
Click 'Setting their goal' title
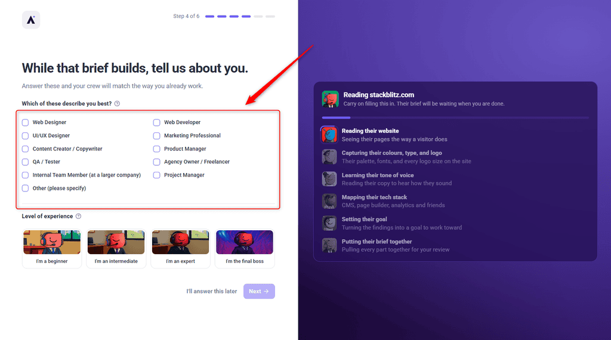click(365, 220)
